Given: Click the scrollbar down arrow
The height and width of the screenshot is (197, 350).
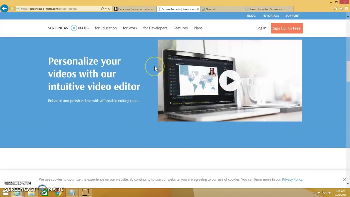Looking at the screenshot, I should (348, 184).
